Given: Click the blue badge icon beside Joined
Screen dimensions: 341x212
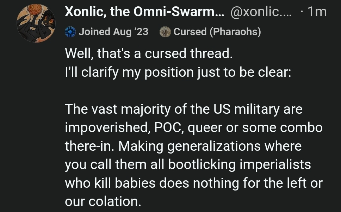Looking at the screenshot, I should [70, 32].
